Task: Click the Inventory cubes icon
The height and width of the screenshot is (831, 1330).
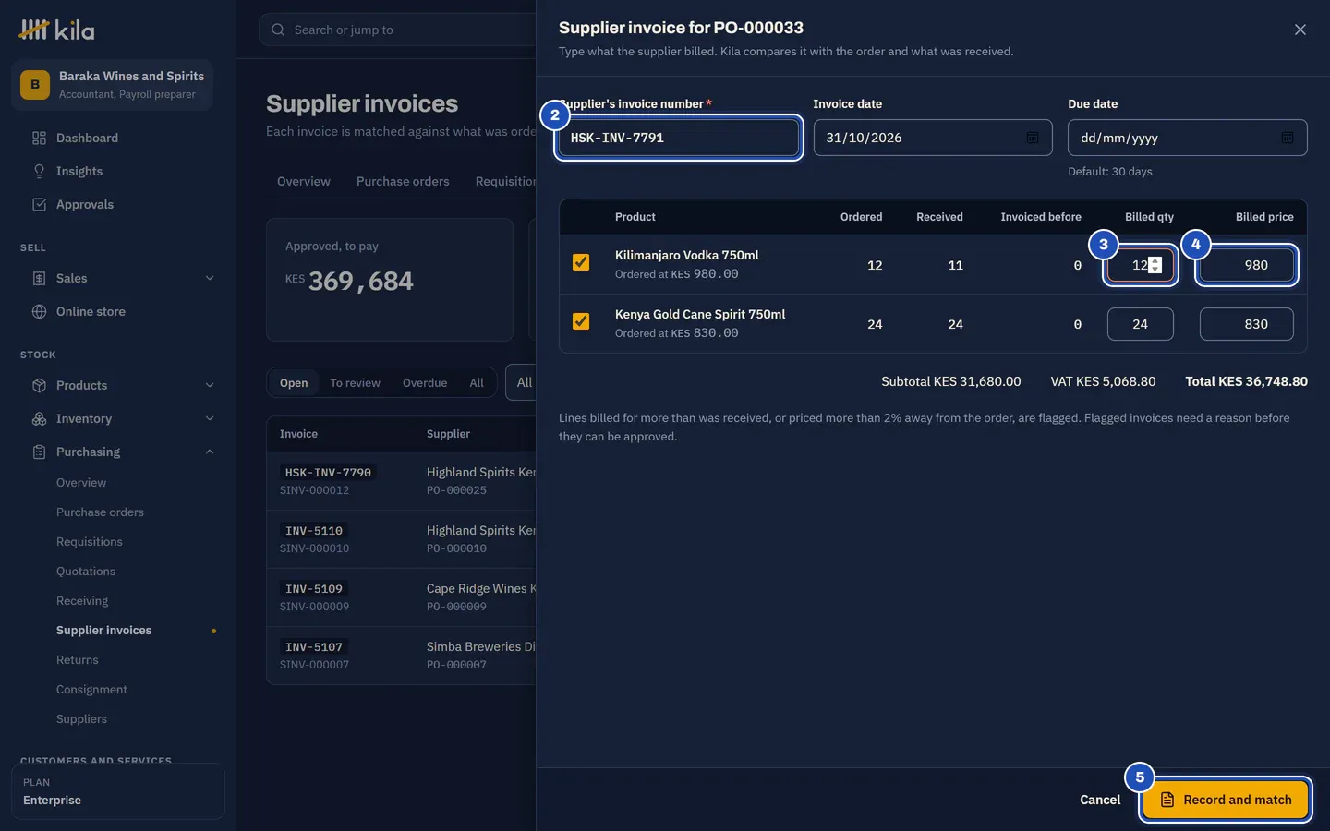Action: (x=39, y=419)
